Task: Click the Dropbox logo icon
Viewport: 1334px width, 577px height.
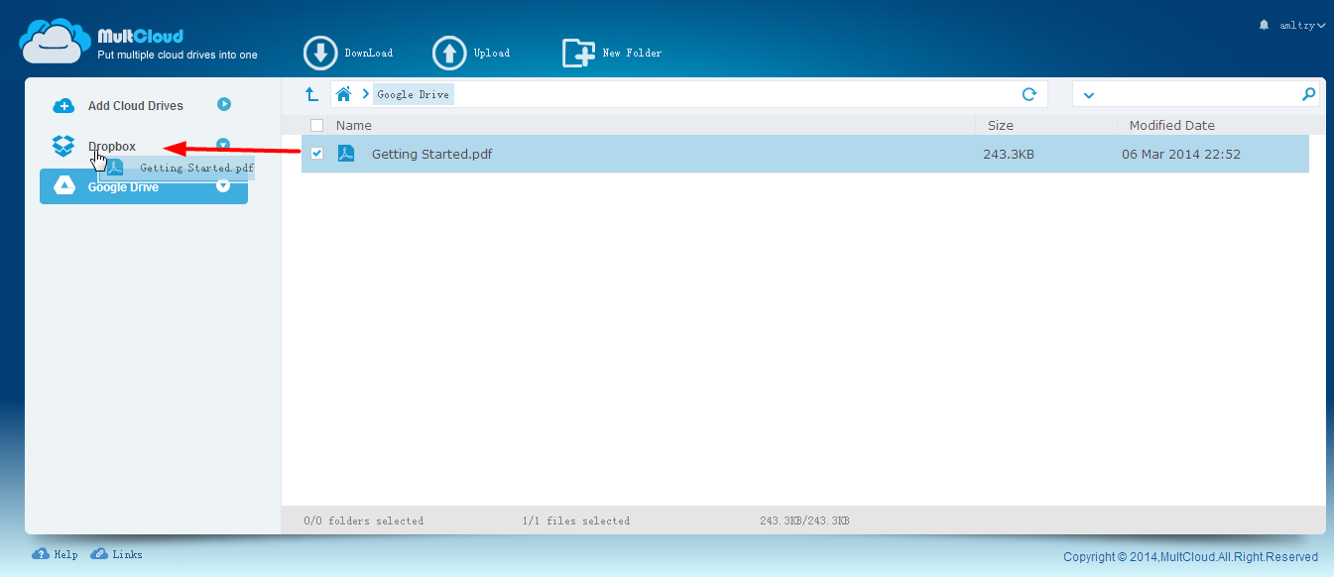Action: (63, 146)
